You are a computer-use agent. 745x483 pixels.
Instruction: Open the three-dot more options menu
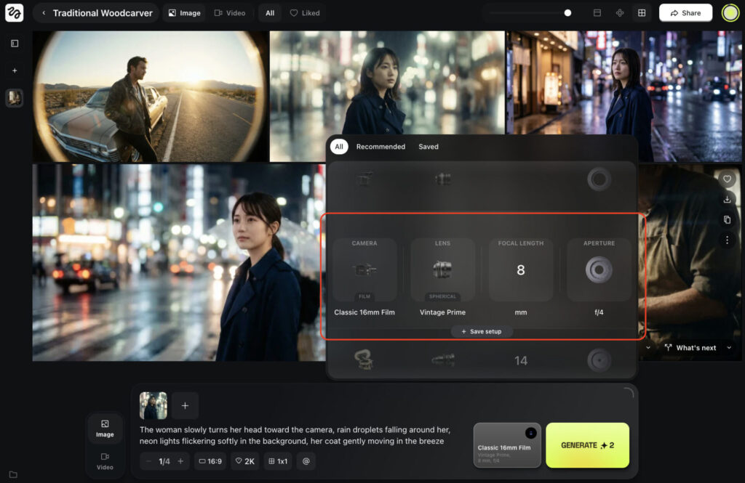click(x=727, y=240)
